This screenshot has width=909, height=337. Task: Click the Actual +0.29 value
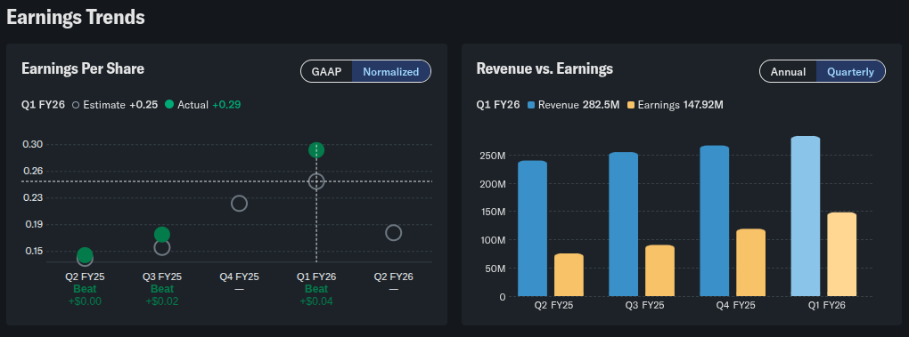point(226,105)
